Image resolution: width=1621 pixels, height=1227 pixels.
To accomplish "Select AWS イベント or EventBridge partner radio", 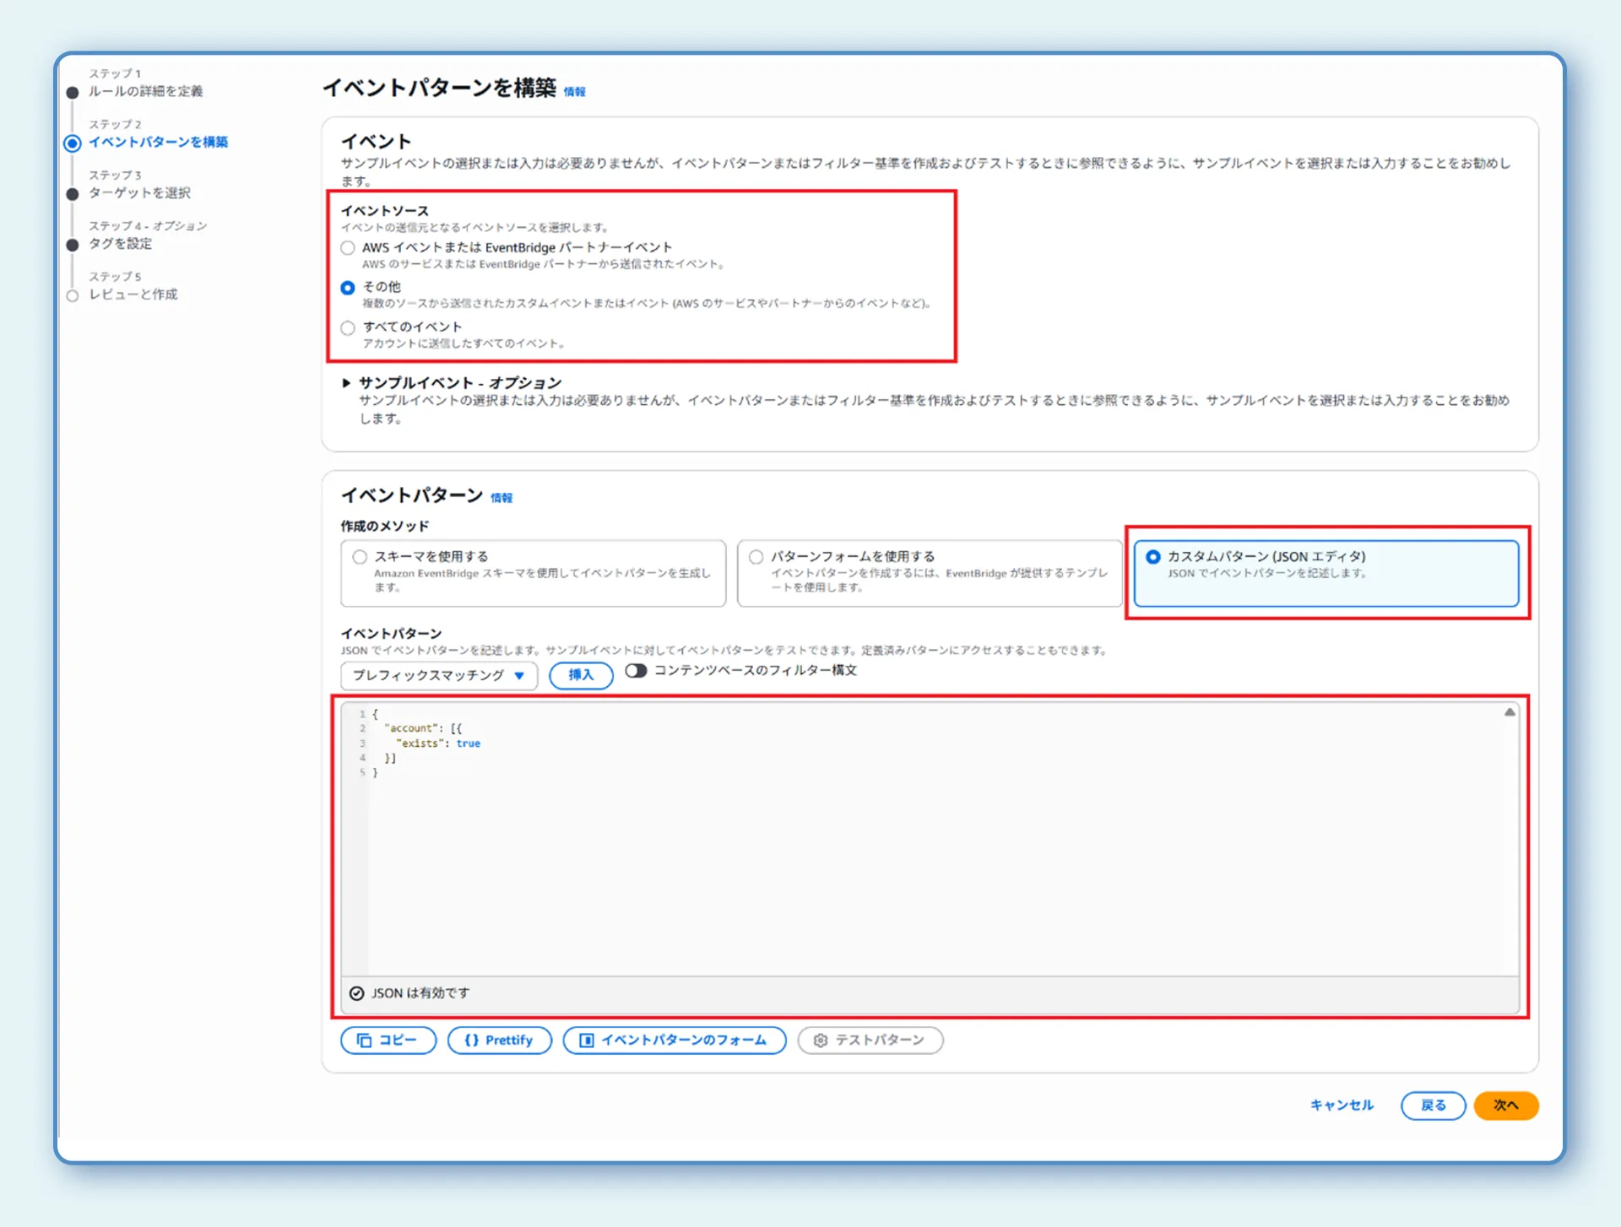I will (x=348, y=248).
